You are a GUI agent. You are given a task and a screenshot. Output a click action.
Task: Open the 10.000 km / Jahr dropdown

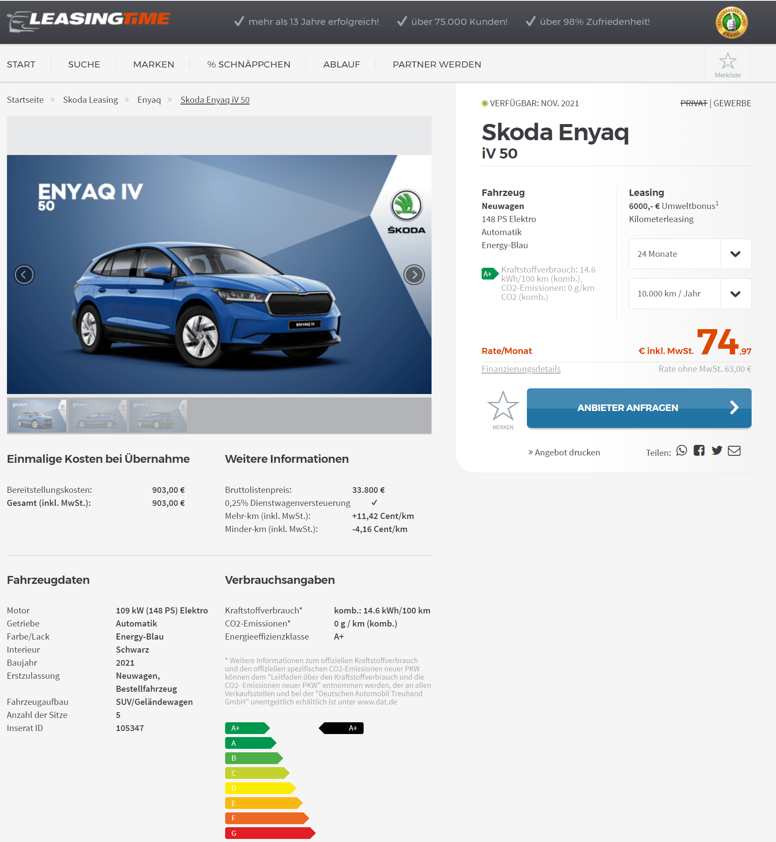pyautogui.click(x=690, y=294)
